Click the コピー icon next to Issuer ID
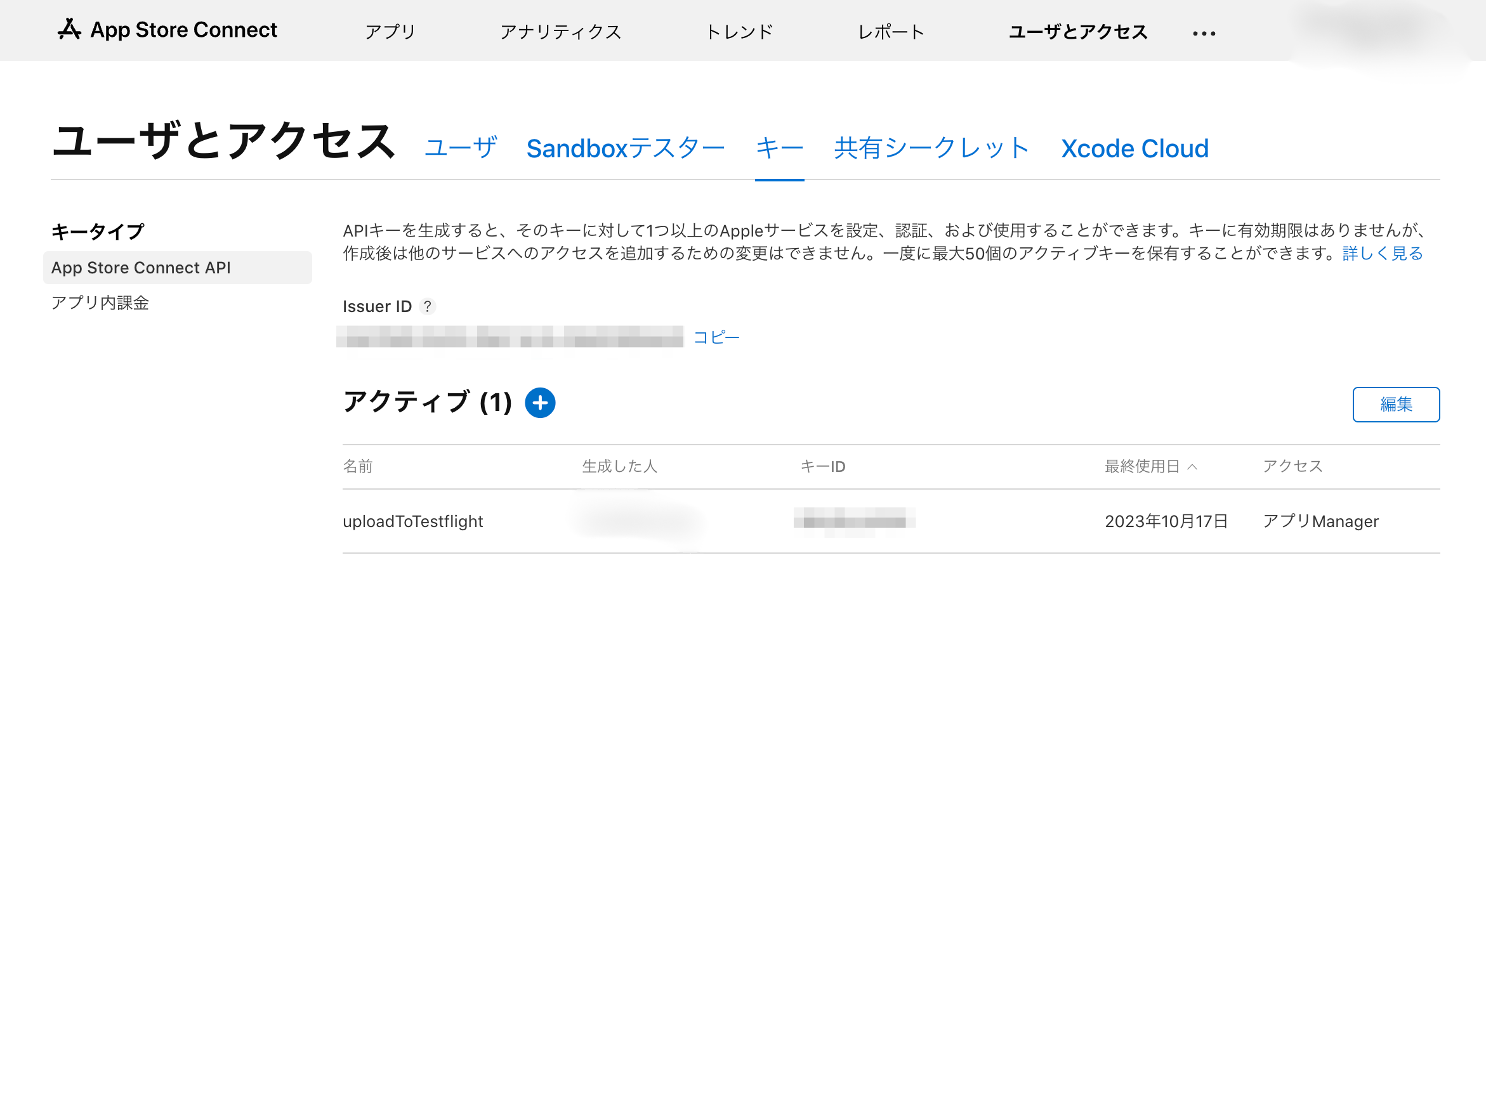Screen dimensions: 1486x1096 coord(716,337)
